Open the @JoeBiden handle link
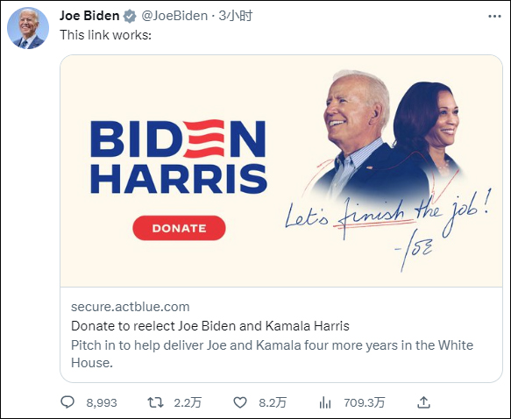 coord(174,16)
